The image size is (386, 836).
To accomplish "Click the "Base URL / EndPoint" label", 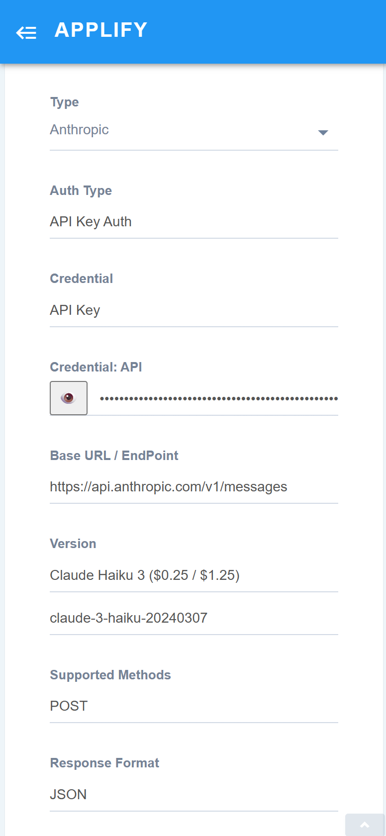I will [114, 456].
